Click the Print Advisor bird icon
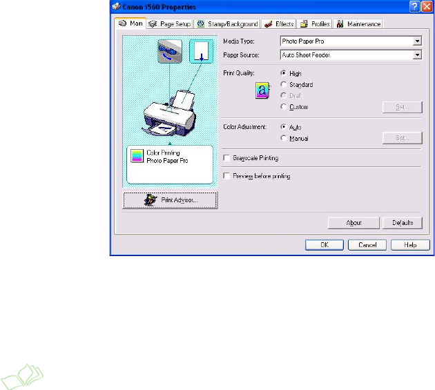435x390 pixels. click(x=151, y=199)
